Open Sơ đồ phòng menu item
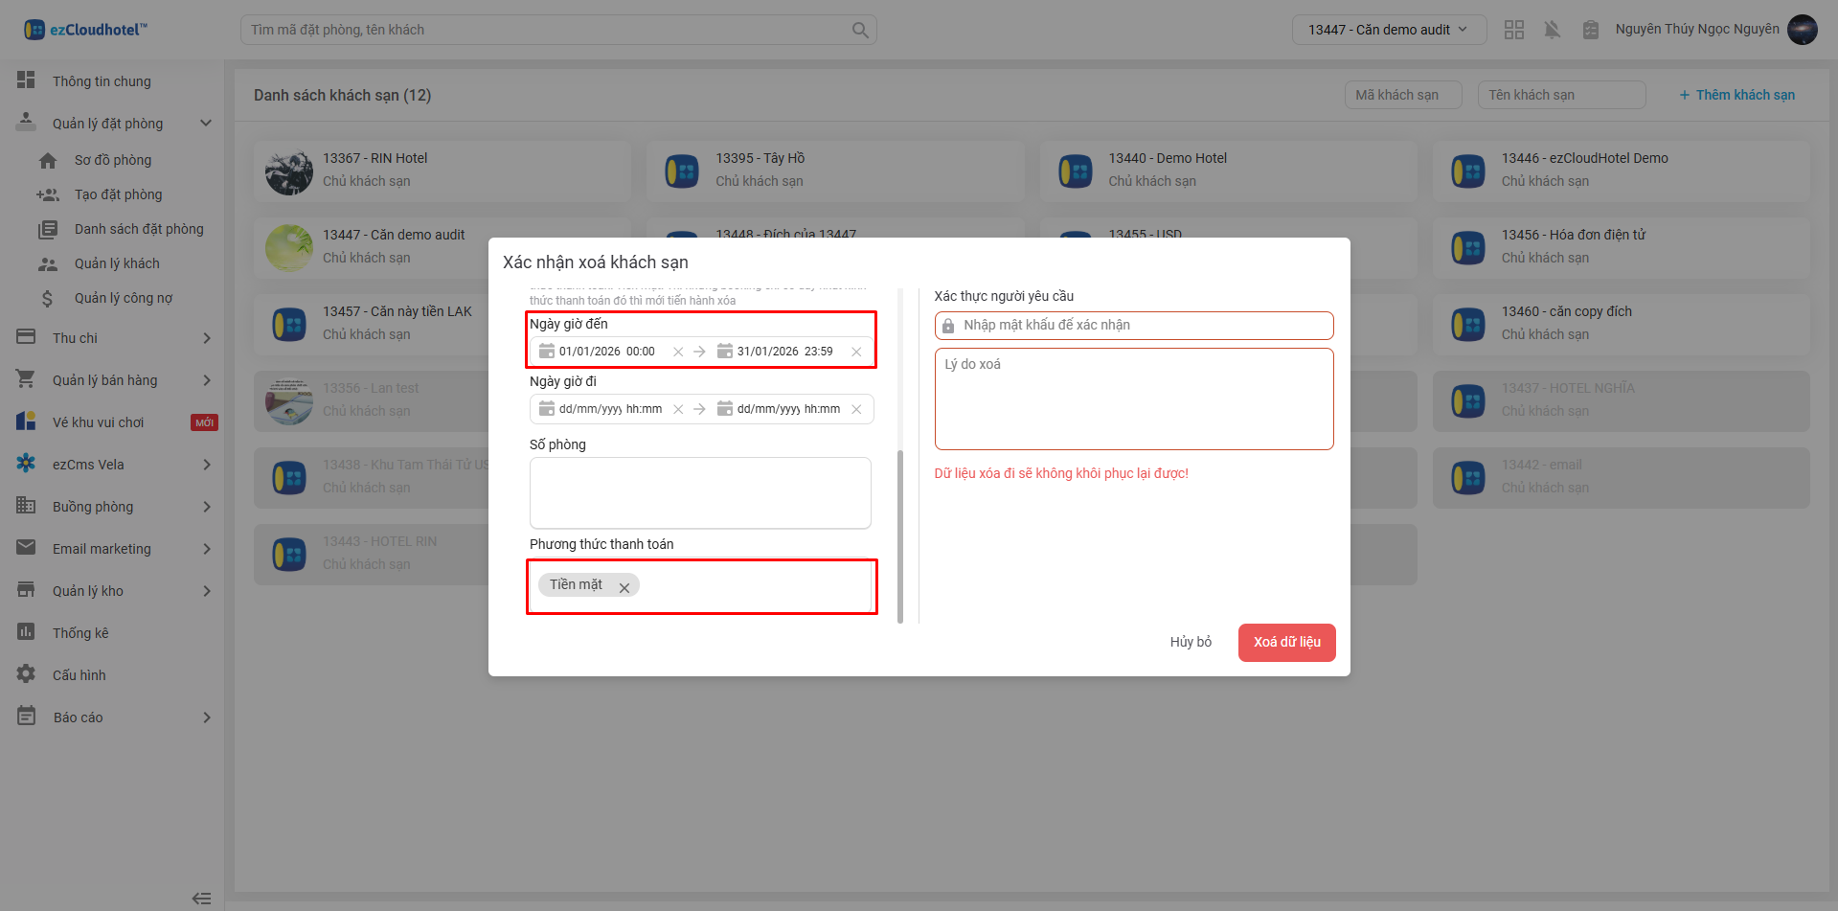The height and width of the screenshot is (911, 1838). [x=113, y=160]
